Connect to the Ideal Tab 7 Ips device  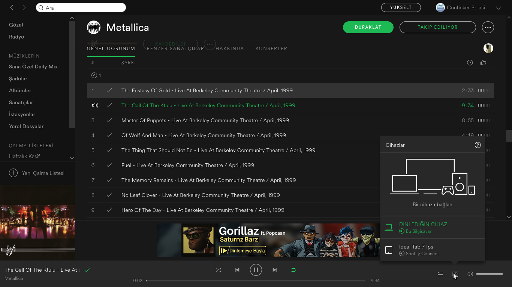433,250
